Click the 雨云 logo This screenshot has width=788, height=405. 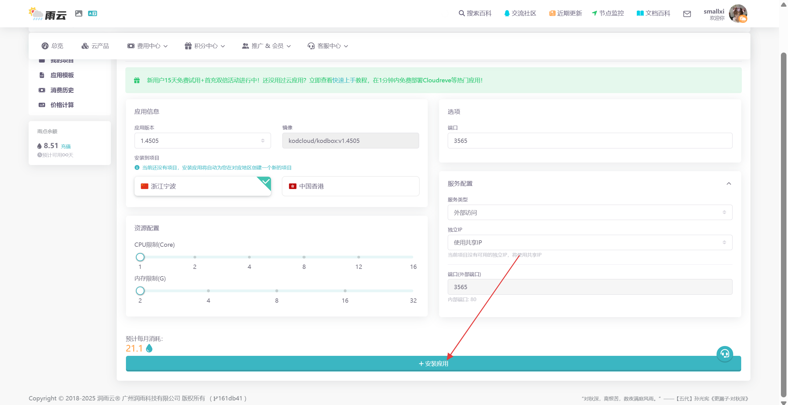(x=48, y=14)
